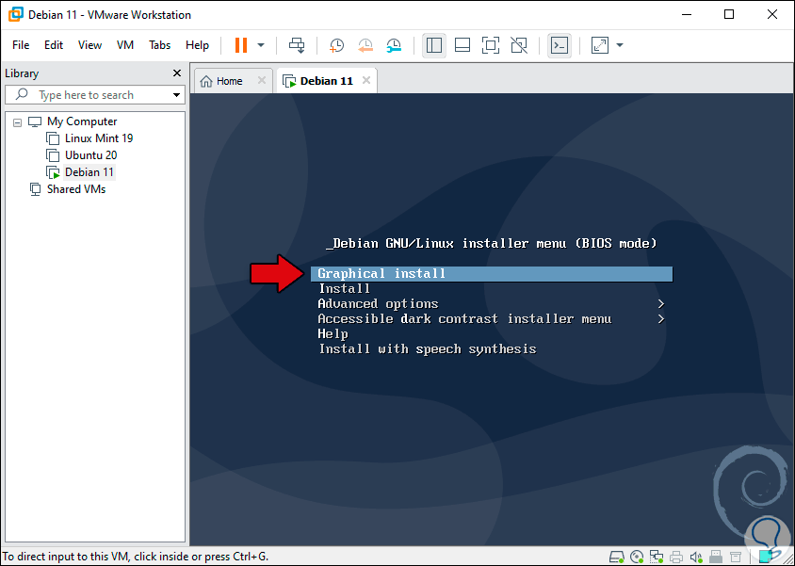This screenshot has width=795, height=566.
Task: Click the Debian 11 tab VM icon
Action: pyautogui.click(x=289, y=81)
